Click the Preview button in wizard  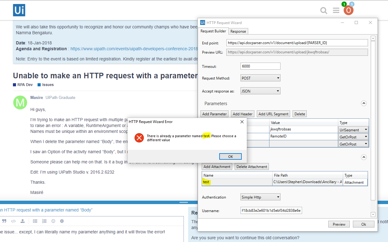(339, 224)
